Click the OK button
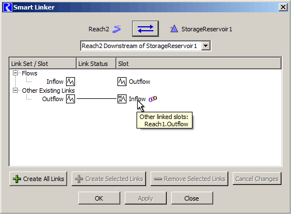Image resolution: width=291 pixels, height=214 pixels. pyautogui.click(x=99, y=198)
